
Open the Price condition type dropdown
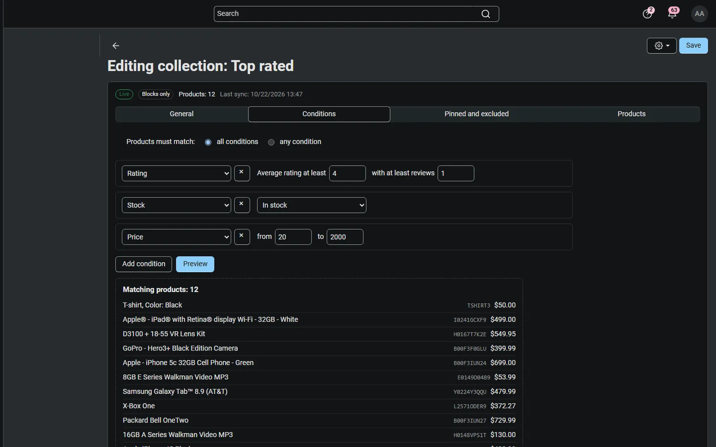176,237
